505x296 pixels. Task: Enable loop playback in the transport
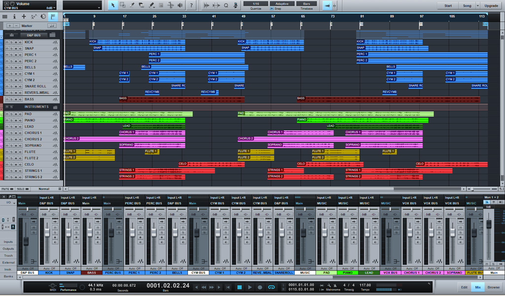click(x=271, y=286)
